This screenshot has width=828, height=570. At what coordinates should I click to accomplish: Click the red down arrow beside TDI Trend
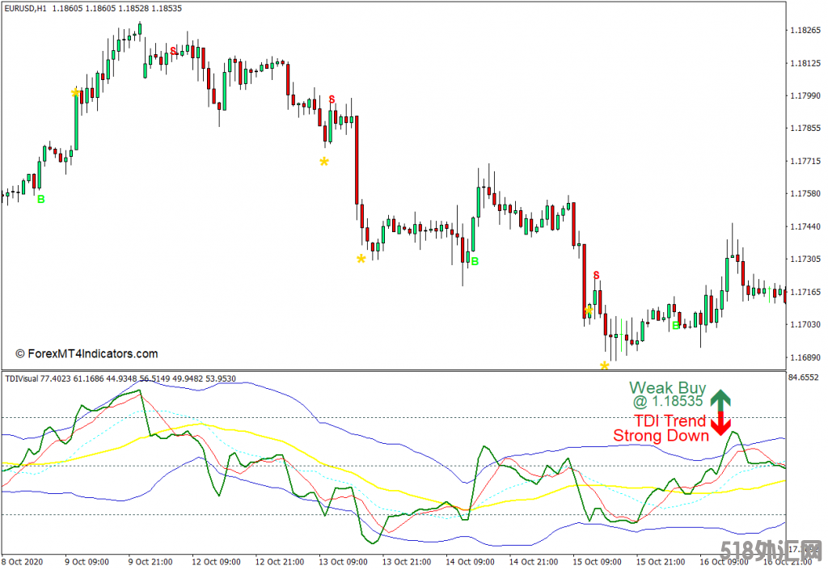720,424
